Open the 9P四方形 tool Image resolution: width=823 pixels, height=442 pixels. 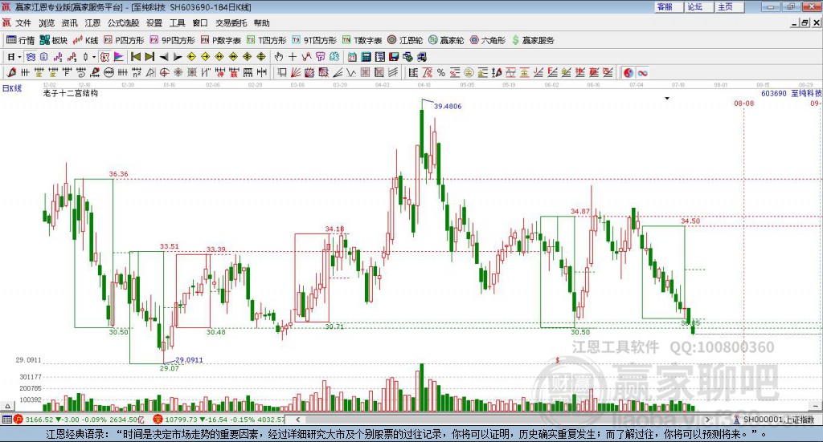pos(172,40)
